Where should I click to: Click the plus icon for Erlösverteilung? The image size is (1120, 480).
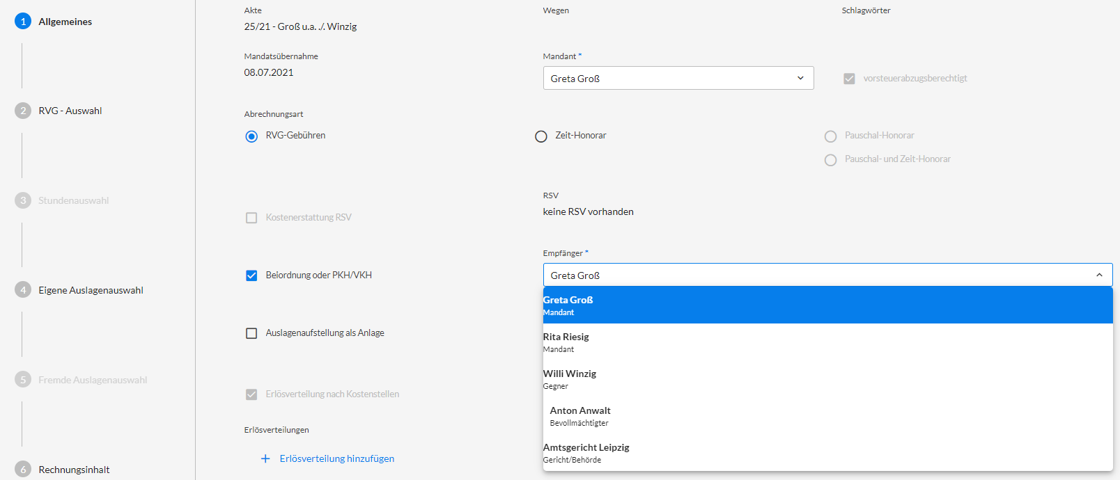pos(265,458)
